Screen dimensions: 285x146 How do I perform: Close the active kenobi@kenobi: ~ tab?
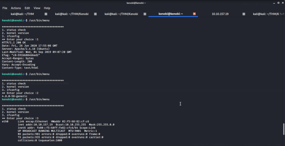[x=194, y=14]
